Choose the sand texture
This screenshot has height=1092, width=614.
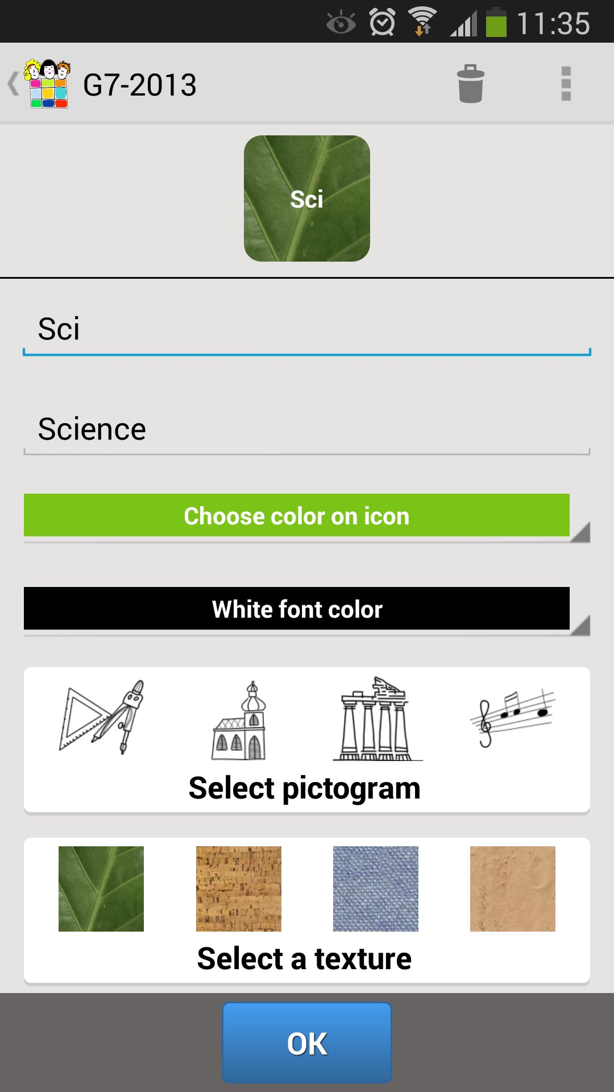pos(513,889)
